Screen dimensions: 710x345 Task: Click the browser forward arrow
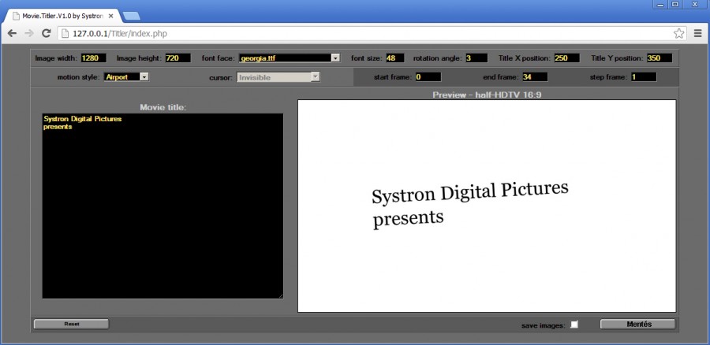[29, 33]
